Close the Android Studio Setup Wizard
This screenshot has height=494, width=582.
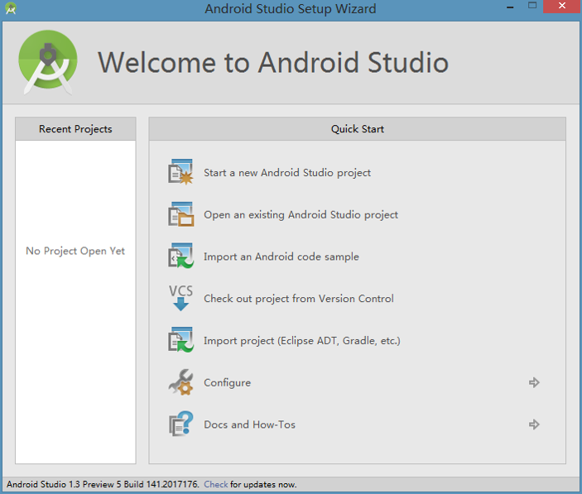(562, 7)
